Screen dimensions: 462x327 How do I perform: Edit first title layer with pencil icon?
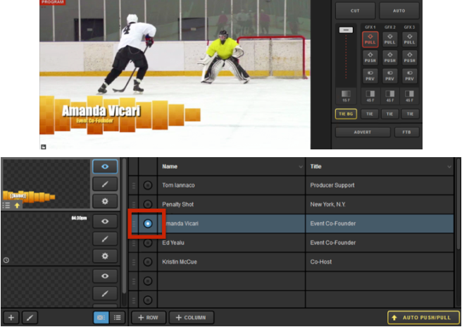click(x=106, y=185)
